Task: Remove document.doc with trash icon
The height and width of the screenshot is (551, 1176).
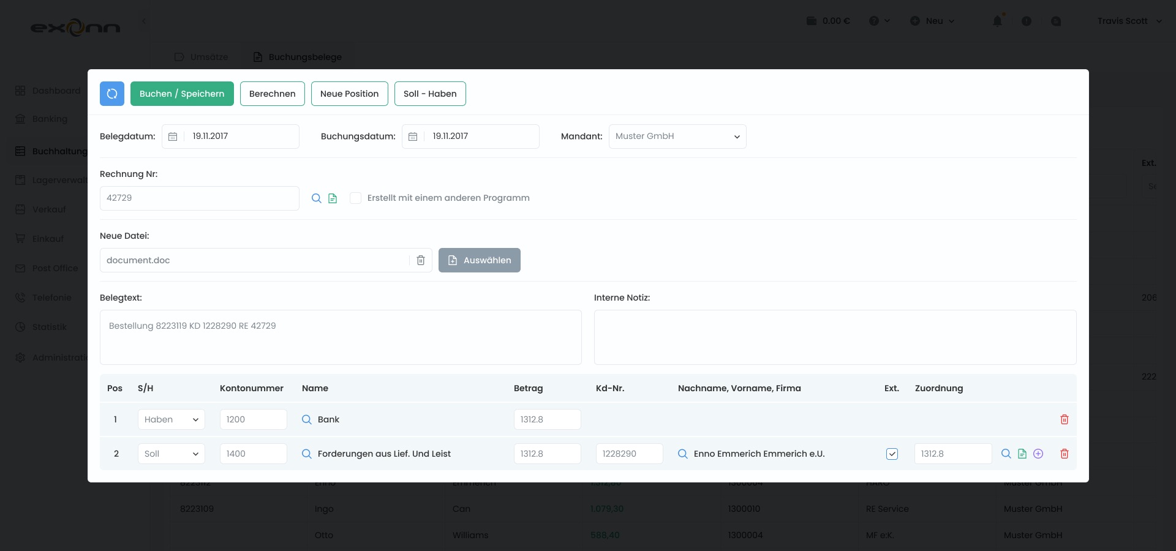Action: pyautogui.click(x=421, y=260)
